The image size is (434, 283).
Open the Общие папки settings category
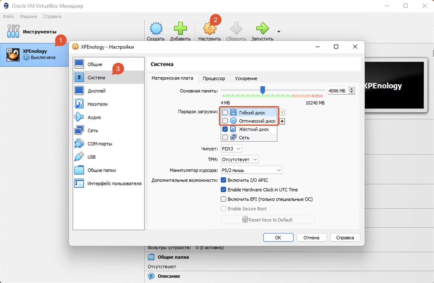[108, 170]
